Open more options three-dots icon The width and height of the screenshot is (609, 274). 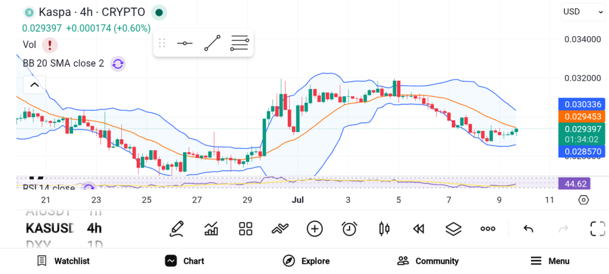[488, 229]
